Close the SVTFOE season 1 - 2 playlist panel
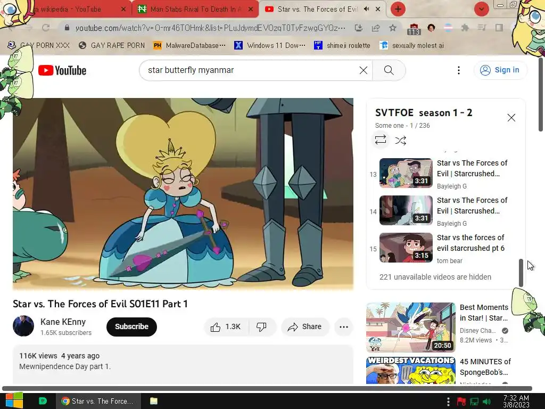This screenshot has width=545, height=409. (511, 118)
